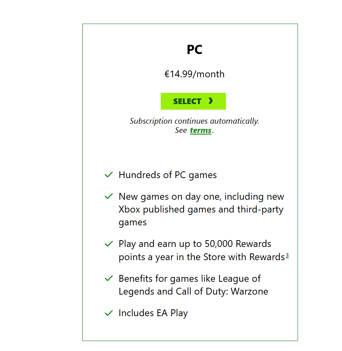Click checkmark beside Benefits for games
The image size is (342, 351).
tap(108, 278)
